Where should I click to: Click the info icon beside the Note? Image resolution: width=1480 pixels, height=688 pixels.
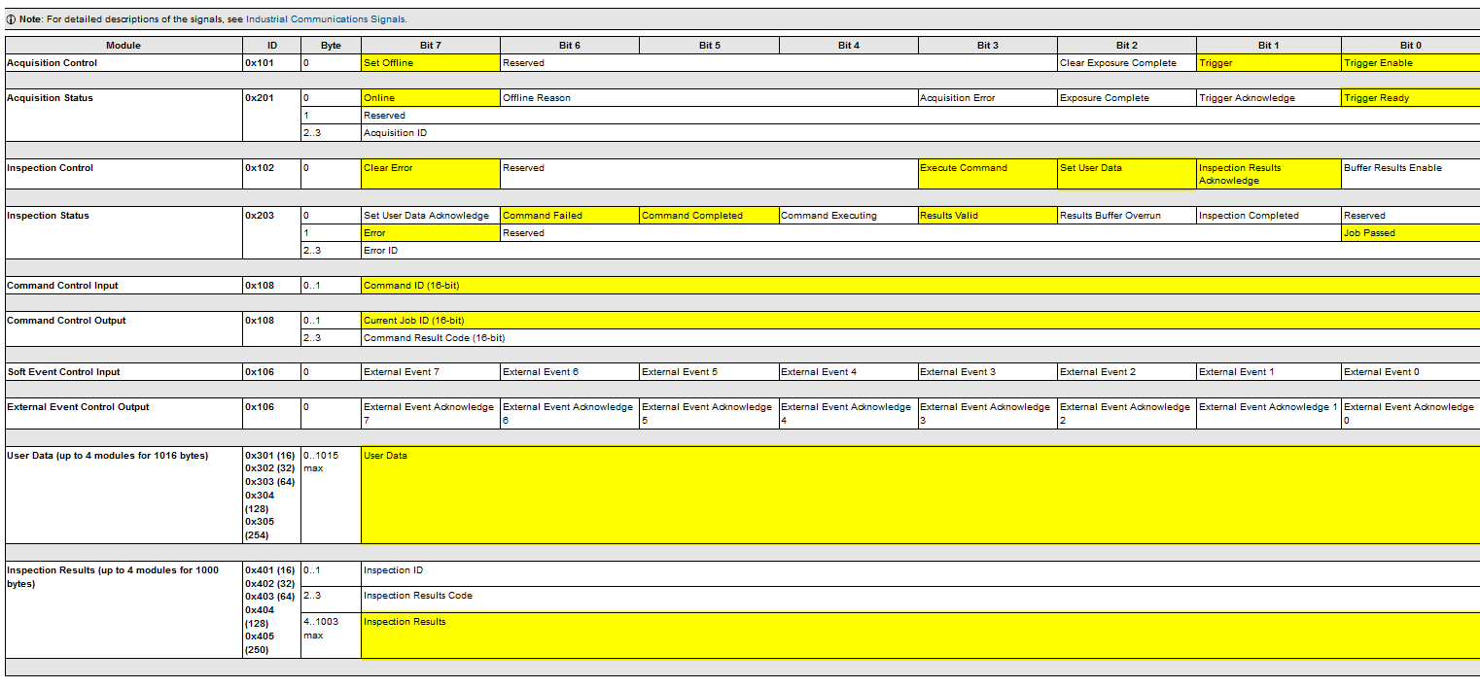11,19
